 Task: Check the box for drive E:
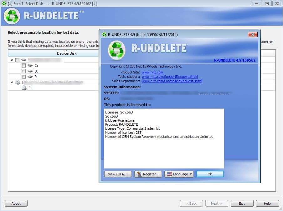pyautogui.click(x=23, y=77)
